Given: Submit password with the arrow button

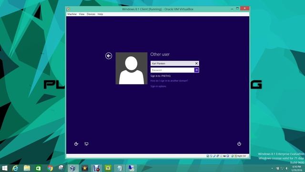Looking at the screenshot, I should (196, 70).
